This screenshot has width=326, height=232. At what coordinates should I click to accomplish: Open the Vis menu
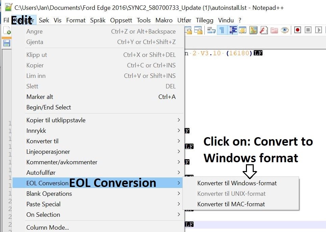[x=57, y=20]
